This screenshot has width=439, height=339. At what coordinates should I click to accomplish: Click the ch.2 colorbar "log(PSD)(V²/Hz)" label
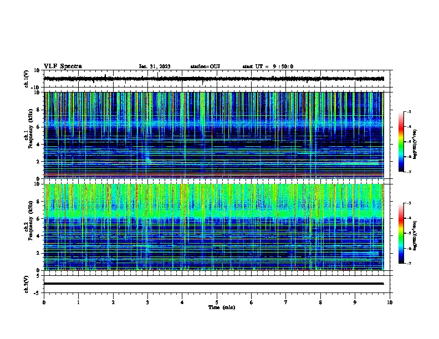415,236
